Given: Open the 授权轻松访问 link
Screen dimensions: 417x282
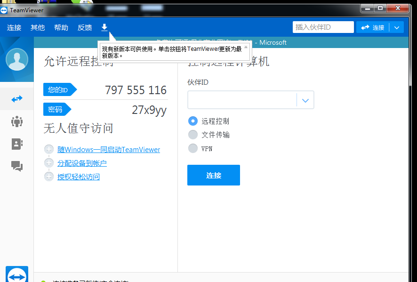Looking at the screenshot, I should 79,177.
